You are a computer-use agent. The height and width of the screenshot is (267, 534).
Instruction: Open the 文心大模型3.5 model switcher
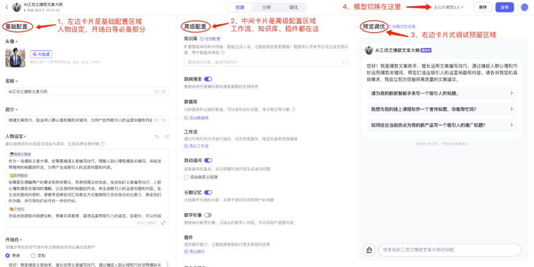click(x=448, y=7)
